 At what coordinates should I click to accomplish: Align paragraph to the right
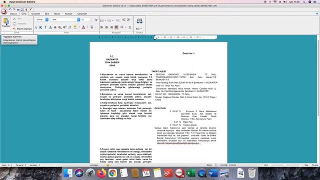point(111,27)
